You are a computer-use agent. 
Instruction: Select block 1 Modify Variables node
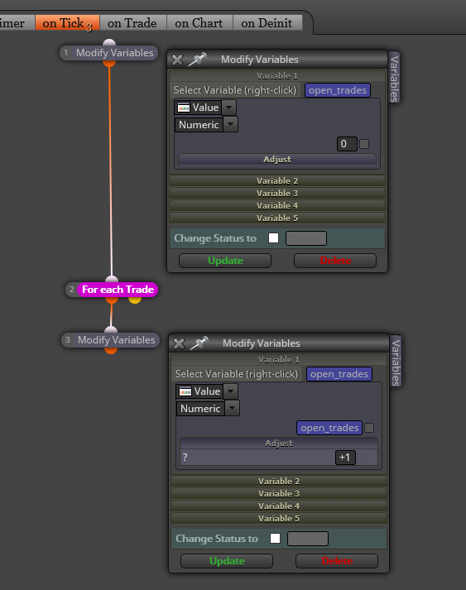(108, 53)
